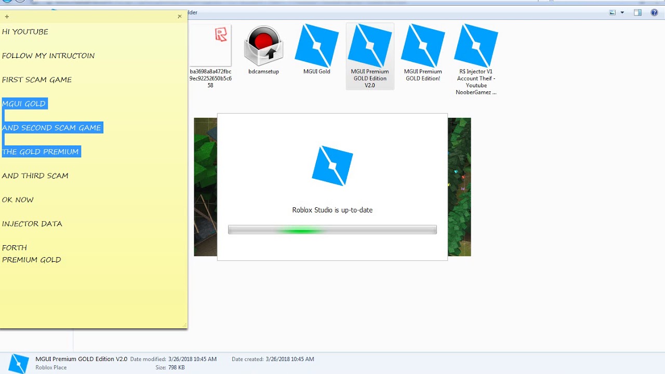Click the forest thumbnail left of updater dialog

click(206, 187)
